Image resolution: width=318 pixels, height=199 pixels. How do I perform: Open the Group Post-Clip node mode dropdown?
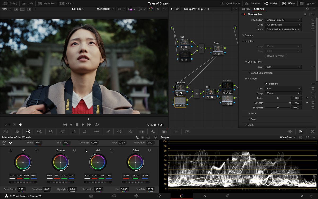pos(195,9)
